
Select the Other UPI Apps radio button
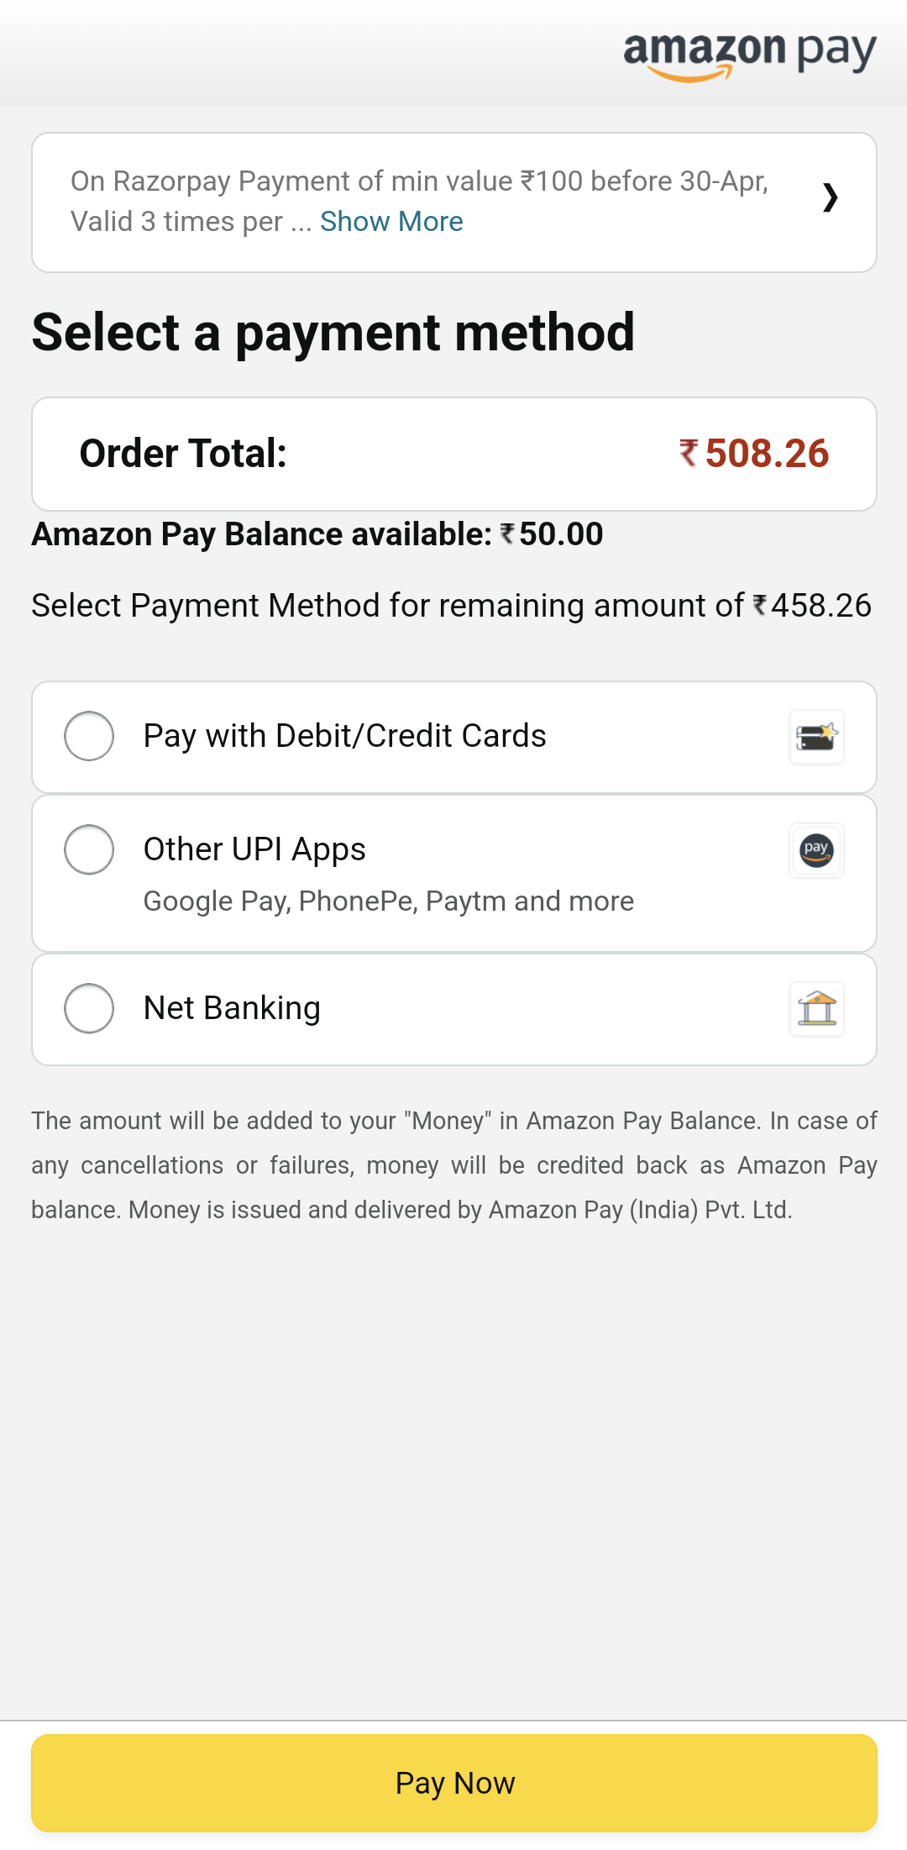[89, 849]
